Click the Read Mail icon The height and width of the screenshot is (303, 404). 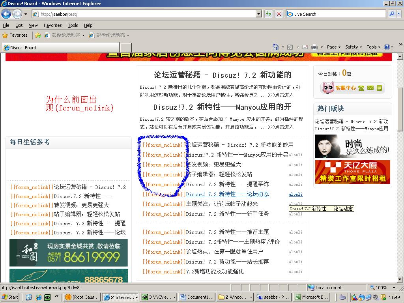point(305,47)
